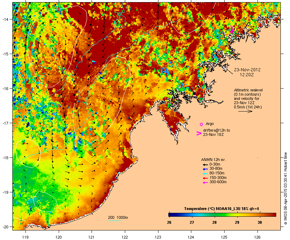Click the 150-300m depth label
Viewport: 290px width, 240px height.
click(x=218, y=178)
